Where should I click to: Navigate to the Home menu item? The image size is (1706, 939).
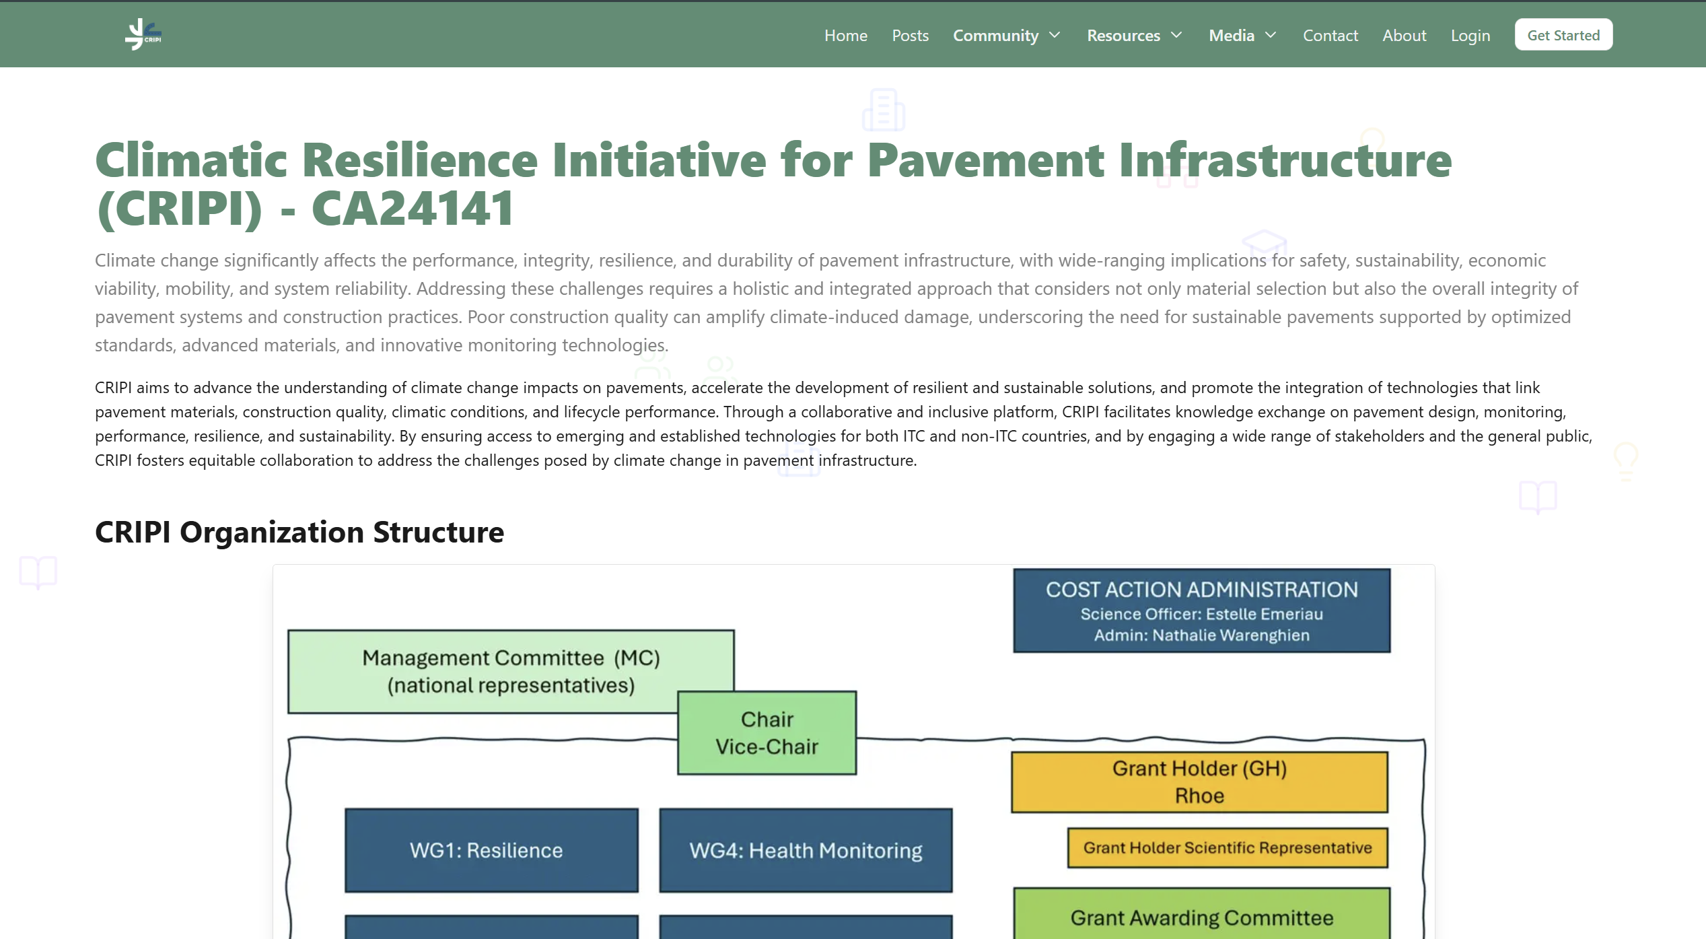point(845,36)
